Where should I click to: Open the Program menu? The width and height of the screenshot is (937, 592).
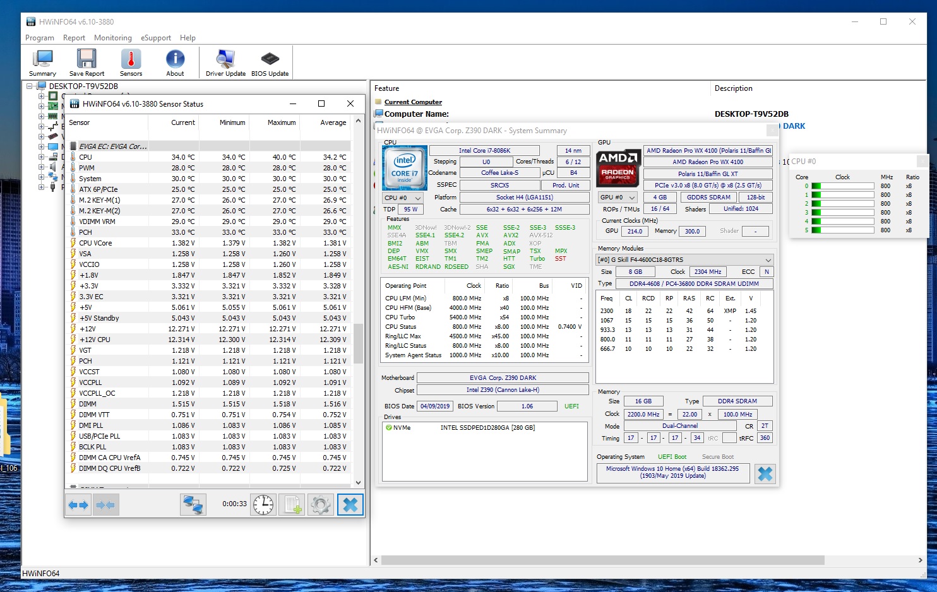40,38
